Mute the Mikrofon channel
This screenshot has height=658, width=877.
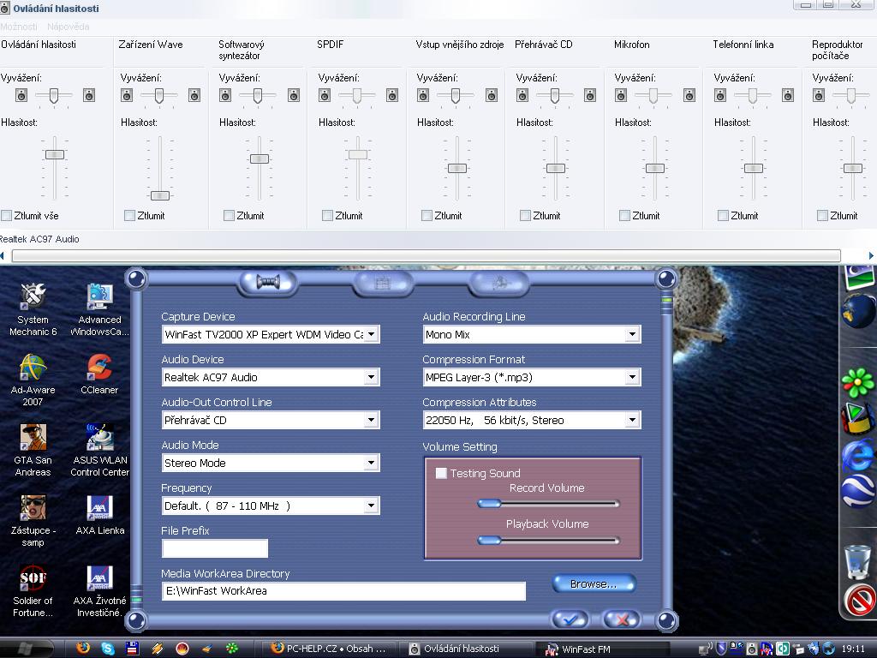point(624,216)
